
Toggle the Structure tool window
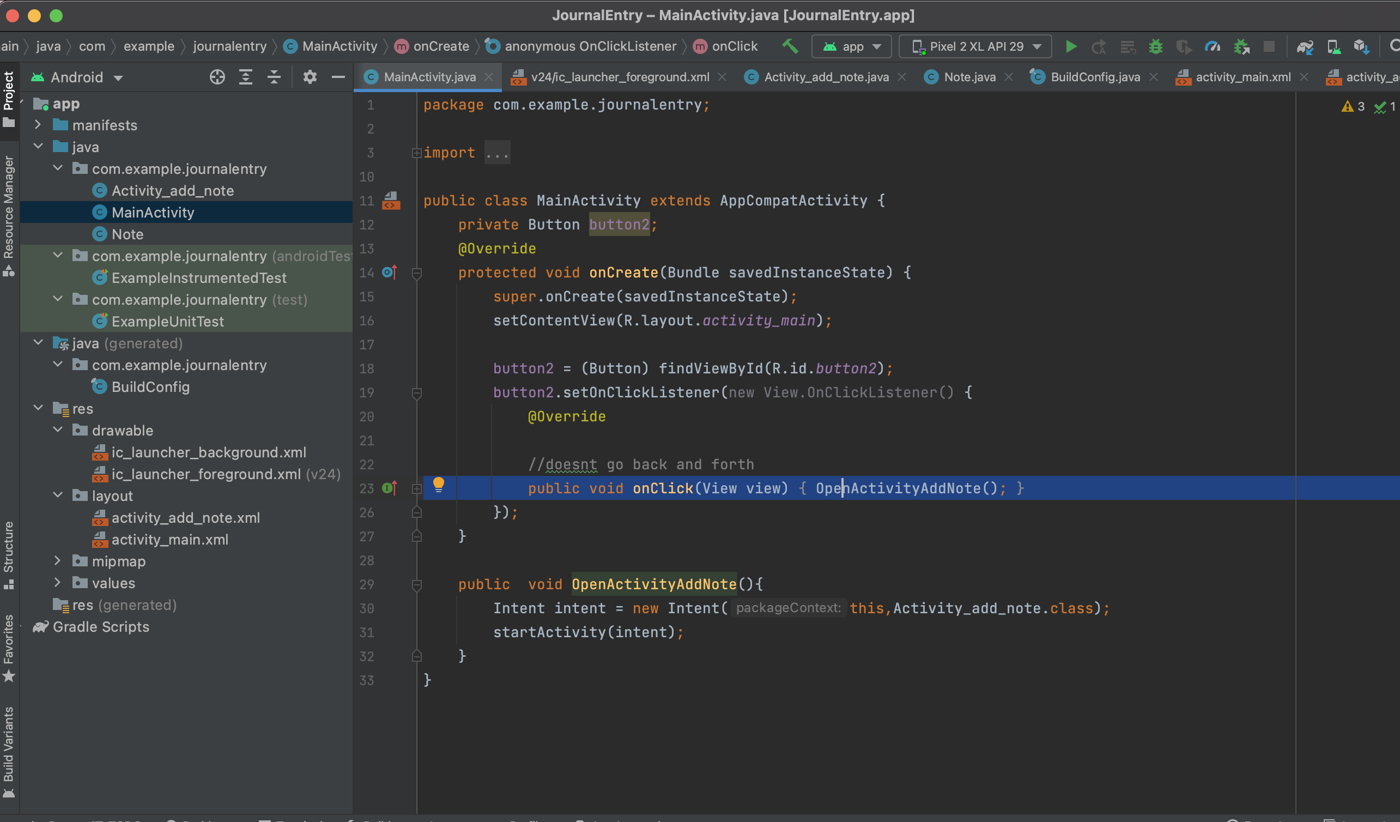point(8,554)
